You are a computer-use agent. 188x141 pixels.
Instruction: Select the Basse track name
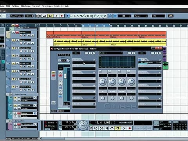pos(25,40)
